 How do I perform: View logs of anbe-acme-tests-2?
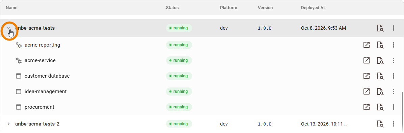coord(380,124)
